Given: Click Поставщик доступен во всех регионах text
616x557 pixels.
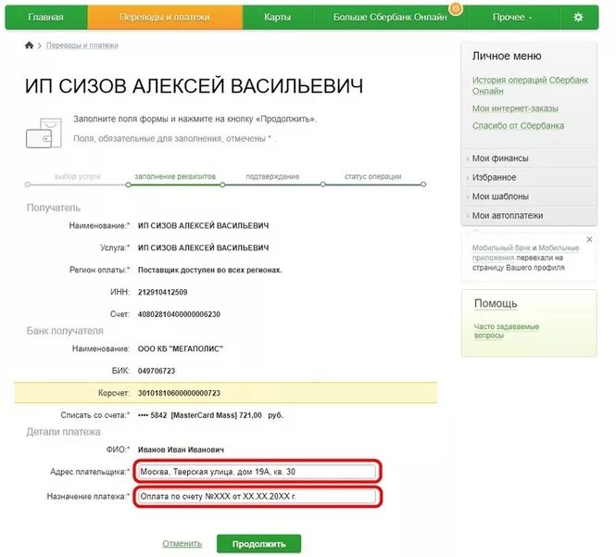Looking at the screenshot, I should 209,270.
